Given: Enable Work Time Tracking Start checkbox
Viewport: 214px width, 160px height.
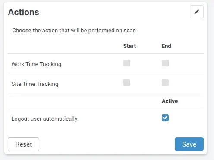Looking at the screenshot, I should tap(127, 63).
